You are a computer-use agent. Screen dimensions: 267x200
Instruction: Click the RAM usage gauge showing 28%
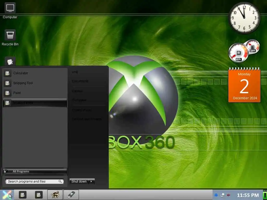pos(253,47)
